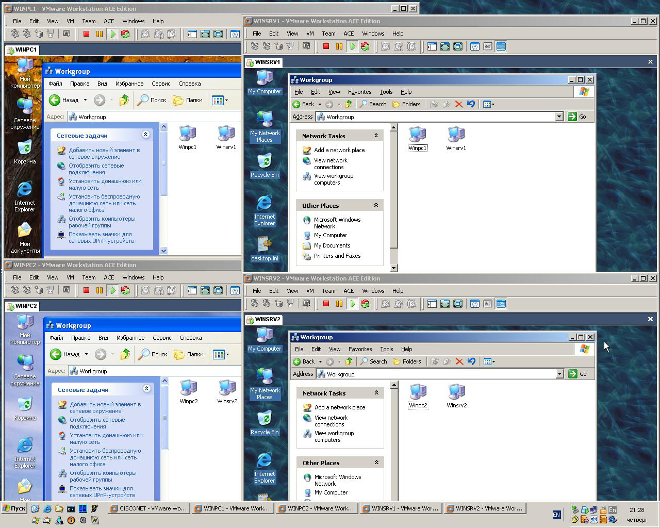The height and width of the screenshot is (528, 660).
Task: Click the Reset button in WINPC2 VMware toolbar
Action: click(125, 290)
